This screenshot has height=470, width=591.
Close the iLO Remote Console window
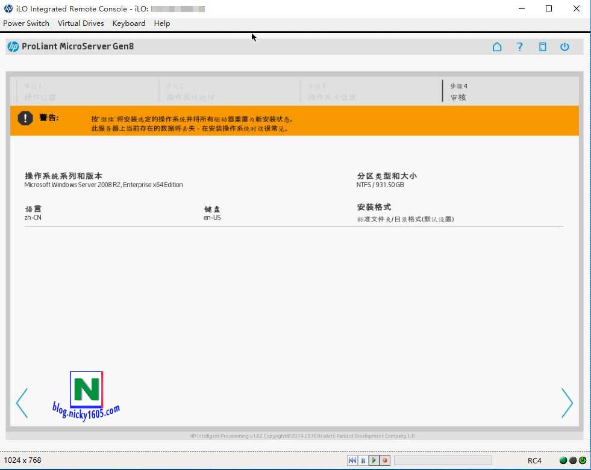click(577, 8)
